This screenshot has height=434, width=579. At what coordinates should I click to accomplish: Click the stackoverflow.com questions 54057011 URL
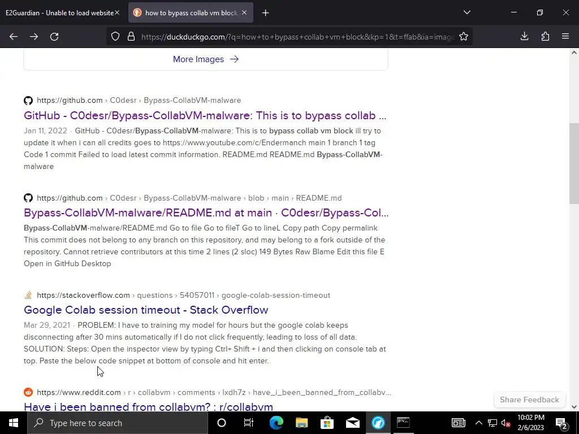(184, 295)
